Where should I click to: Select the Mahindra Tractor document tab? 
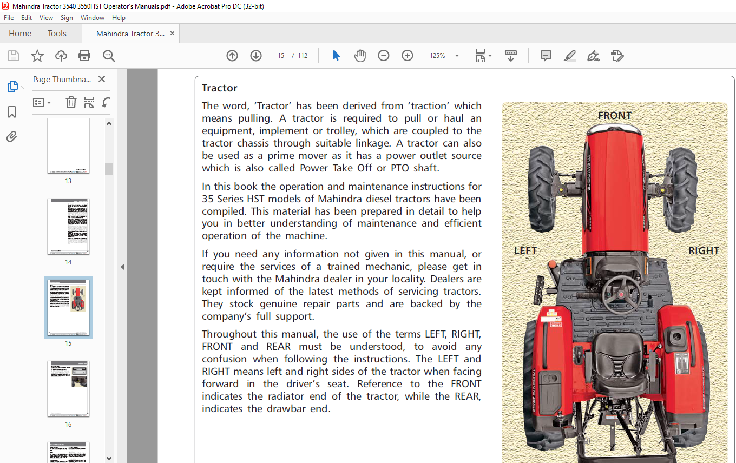130,34
